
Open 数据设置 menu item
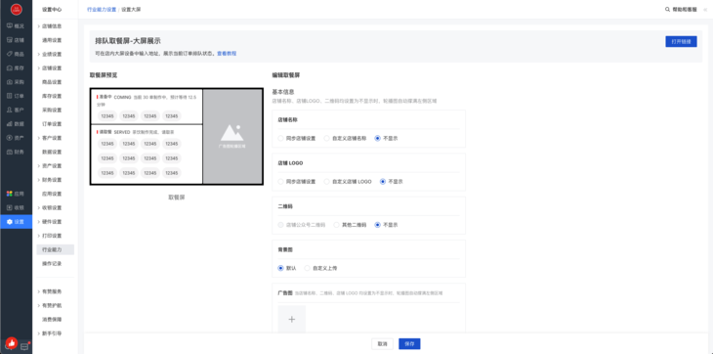pyautogui.click(x=52, y=152)
